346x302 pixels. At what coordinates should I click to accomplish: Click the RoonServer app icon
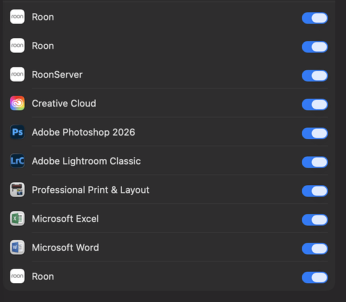tap(17, 74)
